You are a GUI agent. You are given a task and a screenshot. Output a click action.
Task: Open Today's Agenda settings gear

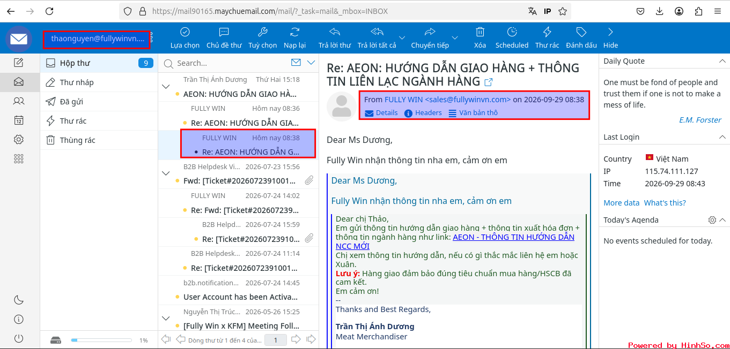click(x=712, y=220)
